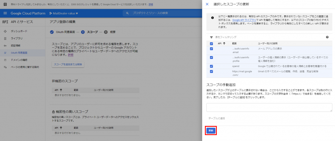Click the key credentials icon
Image resolution: width=335 pixels, height=141 pixels.
[x=5, y=45]
